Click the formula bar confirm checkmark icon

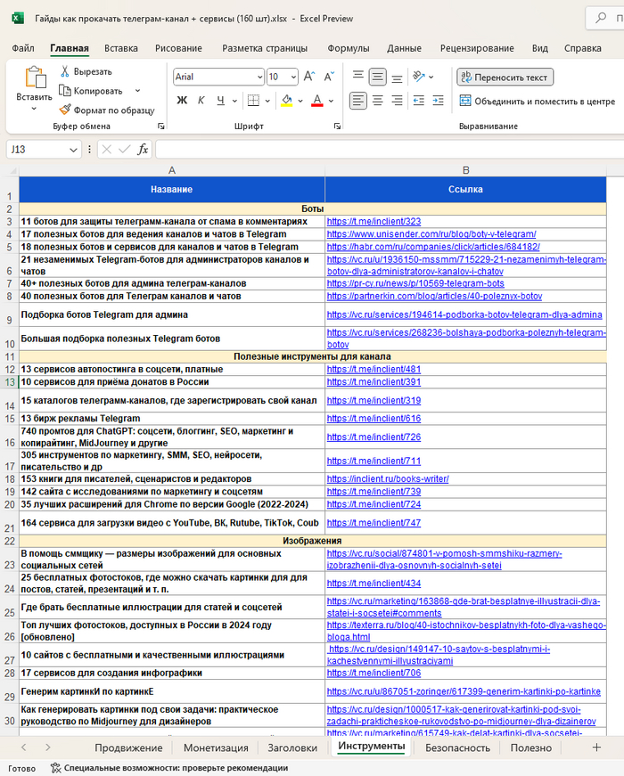pos(124,149)
